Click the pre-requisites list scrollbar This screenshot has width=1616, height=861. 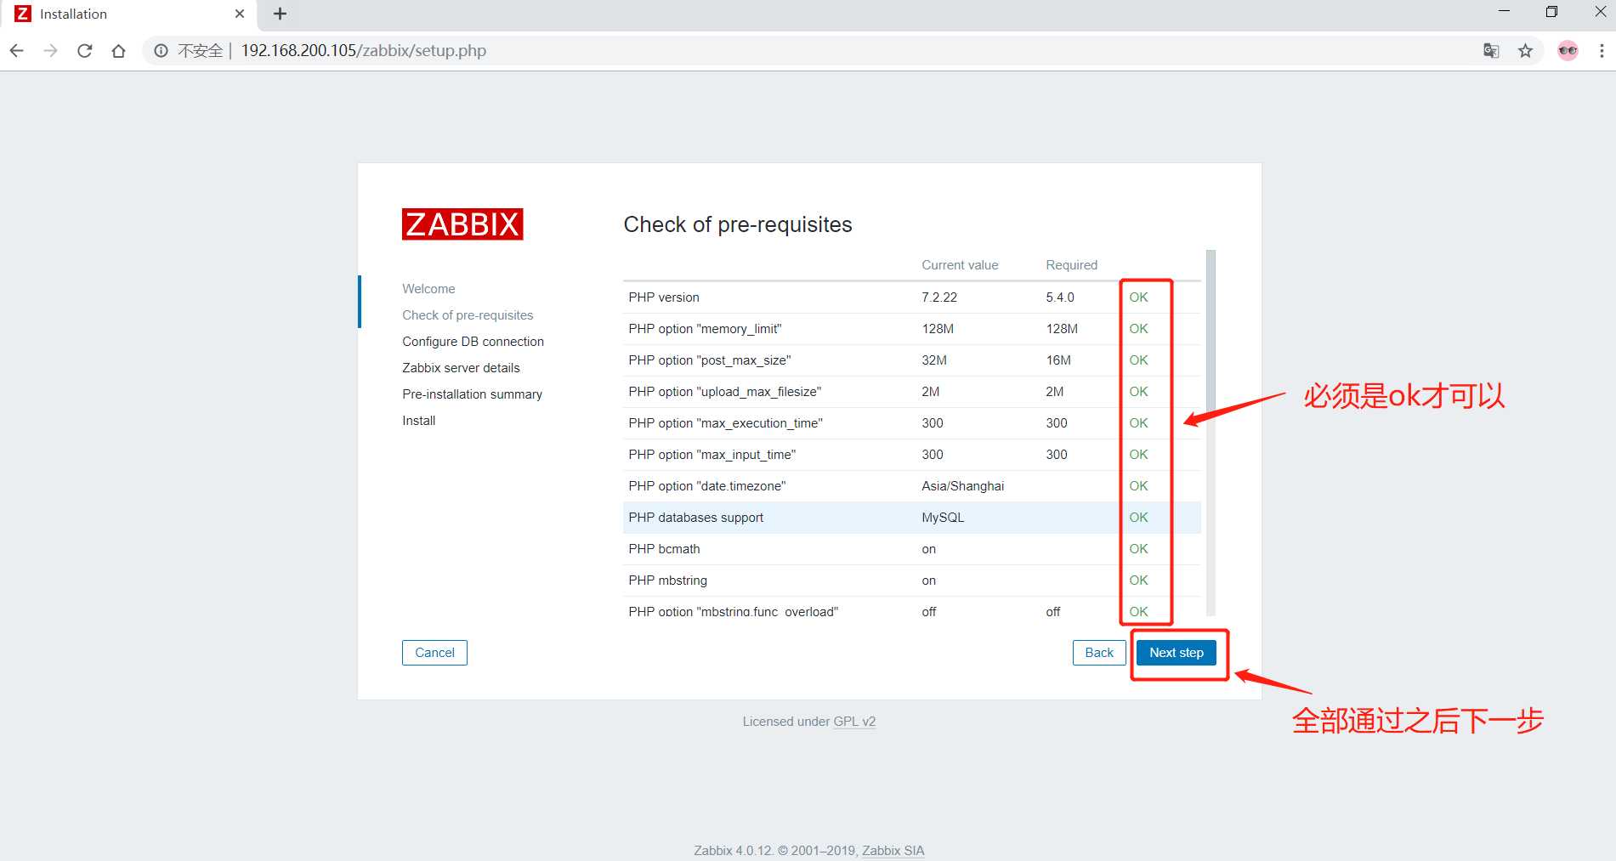[x=1211, y=432]
